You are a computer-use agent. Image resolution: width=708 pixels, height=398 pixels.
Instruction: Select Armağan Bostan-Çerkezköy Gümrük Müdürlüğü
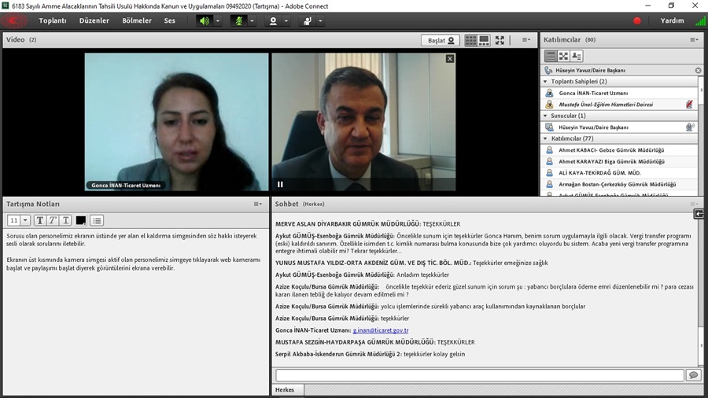(x=620, y=184)
